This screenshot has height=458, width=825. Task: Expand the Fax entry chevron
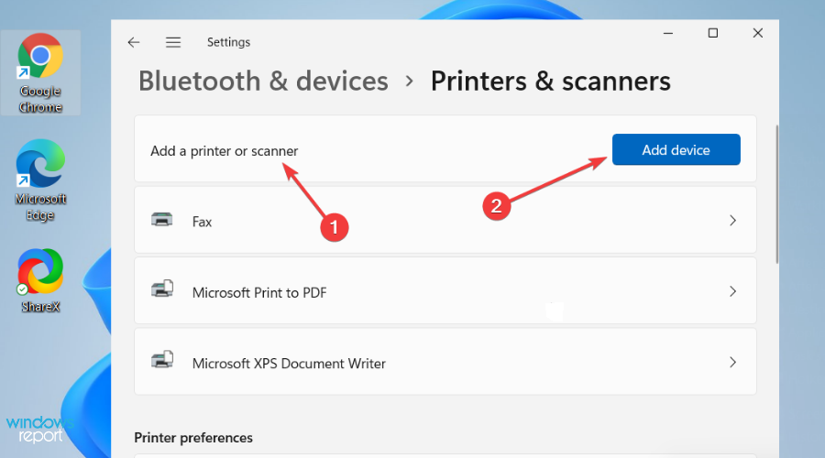733,221
